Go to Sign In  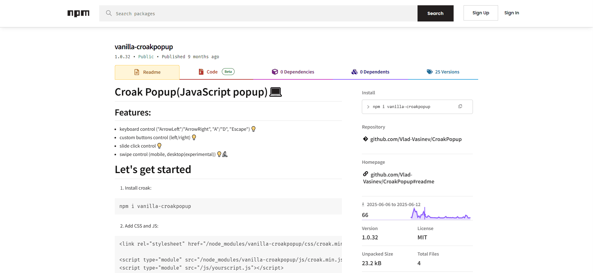point(511,13)
